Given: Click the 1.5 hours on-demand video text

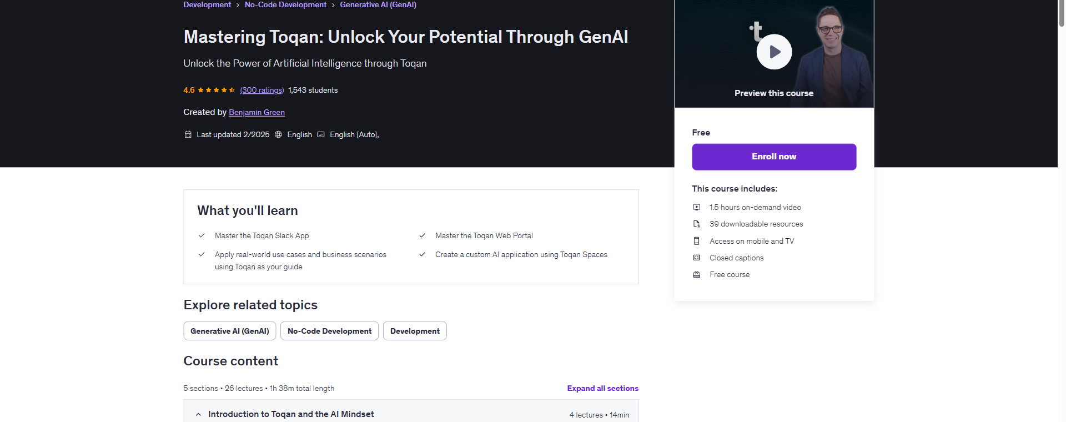Looking at the screenshot, I should pos(755,207).
